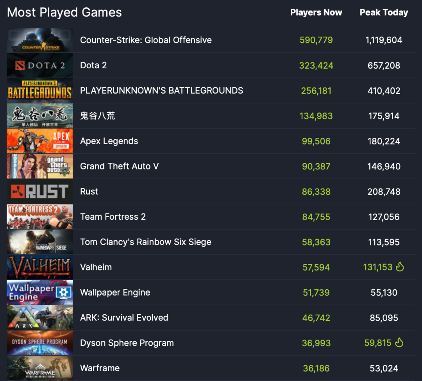
Task: Open the 鬼谷八荒 title link
Action: [97, 116]
